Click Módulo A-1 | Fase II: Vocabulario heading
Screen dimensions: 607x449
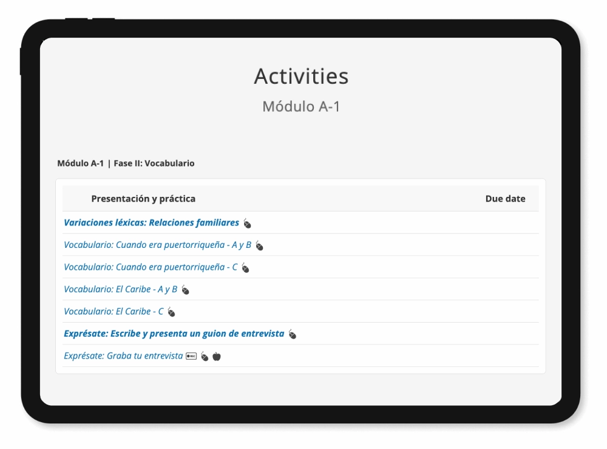pos(126,163)
